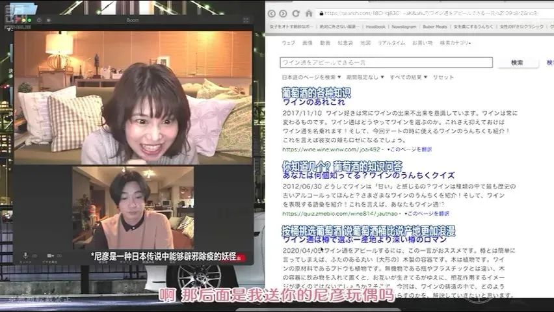Viewport: 554px width, 312px height.
Task: Switch to the 動画 search tab
Action: [325, 43]
